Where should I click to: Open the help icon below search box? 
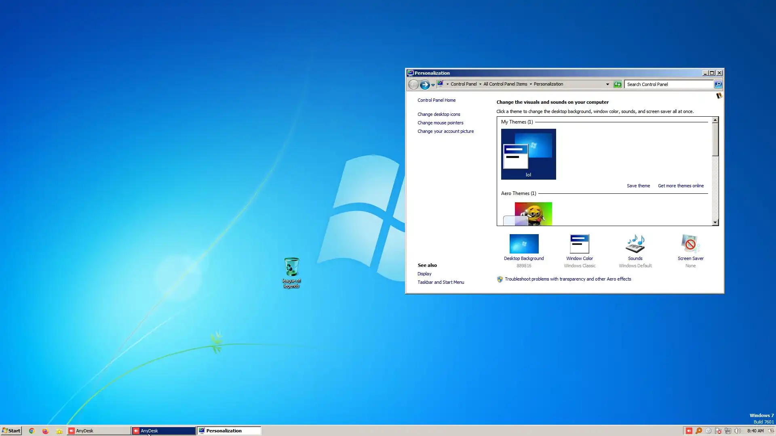pos(719,96)
